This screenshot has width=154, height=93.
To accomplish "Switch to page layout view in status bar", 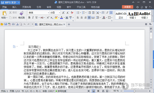I will [93, 91].
